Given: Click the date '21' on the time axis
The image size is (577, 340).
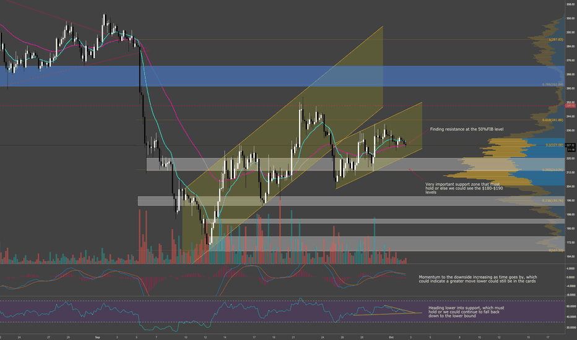Looking at the screenshot, I should (x=293, y=337).
